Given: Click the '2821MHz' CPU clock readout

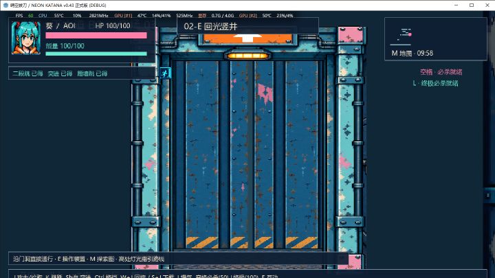Looking at the screenshot, I should point(98,15).
